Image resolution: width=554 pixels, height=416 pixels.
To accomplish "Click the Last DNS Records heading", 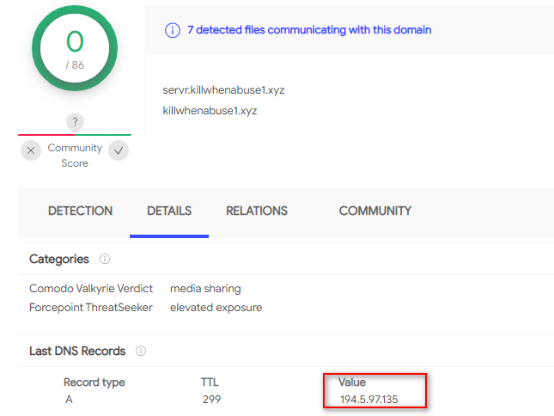I will click(77, 351).
